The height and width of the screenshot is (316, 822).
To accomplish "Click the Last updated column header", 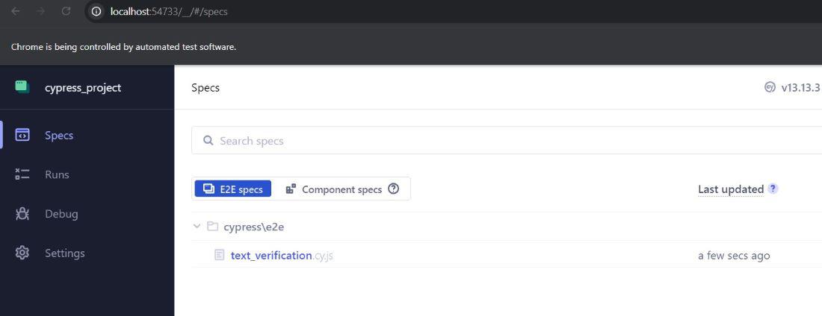I will 730,189.
